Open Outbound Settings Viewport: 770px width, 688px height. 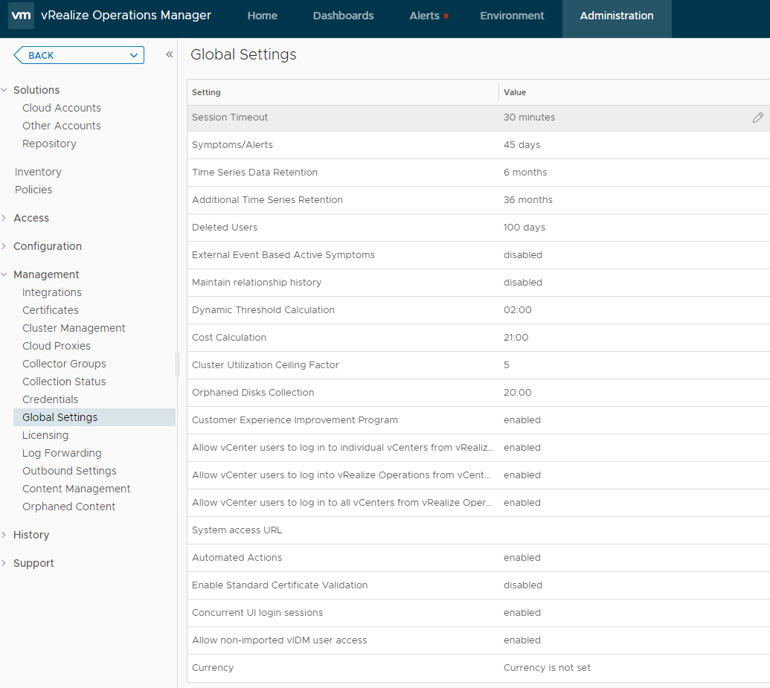click(x=69, y=471)
